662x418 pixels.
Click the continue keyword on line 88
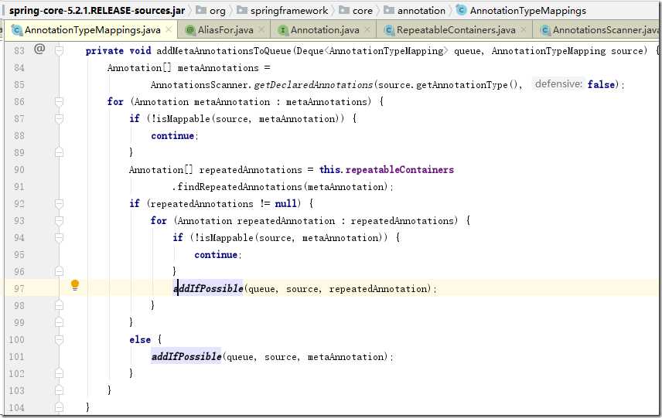pyautogui.click(x=172, y=135)
